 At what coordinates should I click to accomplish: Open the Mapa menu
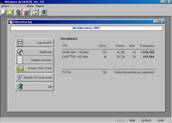(21, 6)
